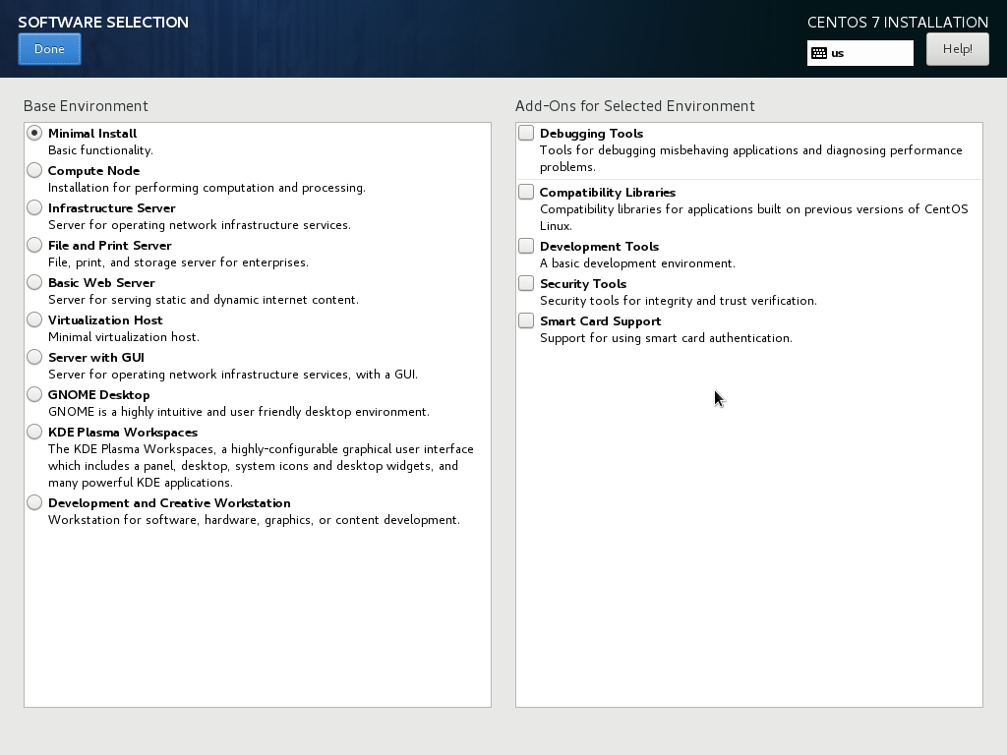The image size is (1007, 755).
Task: Click the GNOME Desktop description text
Action: (x=239, y=412)
